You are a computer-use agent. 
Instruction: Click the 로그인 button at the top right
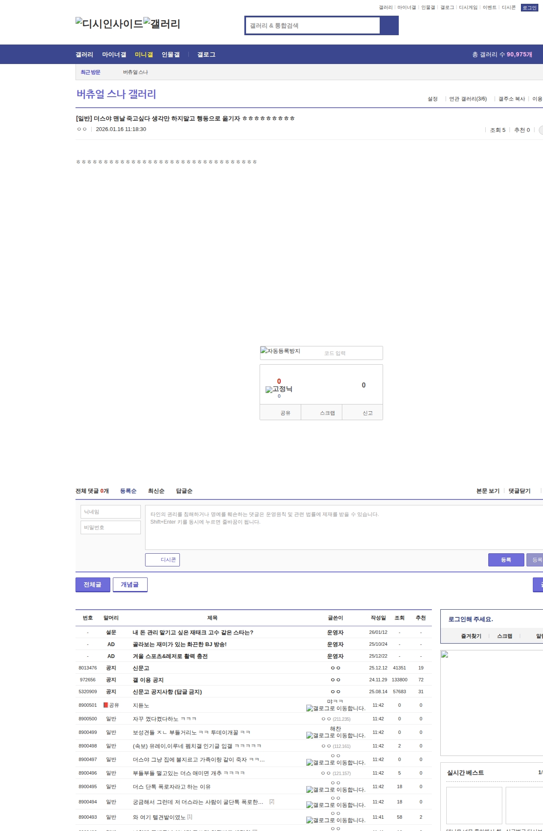coord(529,8)
